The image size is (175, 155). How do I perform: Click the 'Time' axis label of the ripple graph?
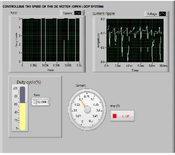[135, 70]
